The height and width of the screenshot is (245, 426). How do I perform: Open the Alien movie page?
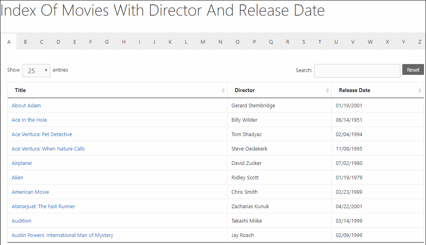pyautogui.click(x=17, y=177)
